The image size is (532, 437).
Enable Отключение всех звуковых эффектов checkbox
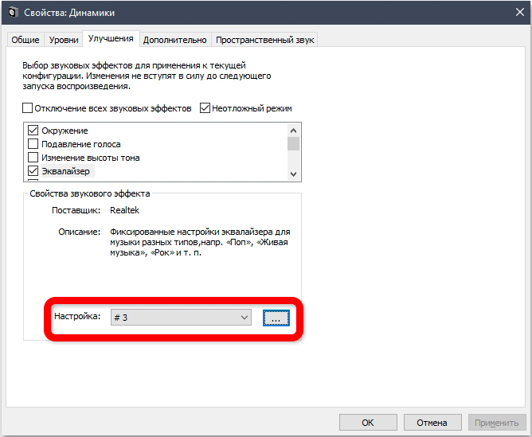(28, 108)
